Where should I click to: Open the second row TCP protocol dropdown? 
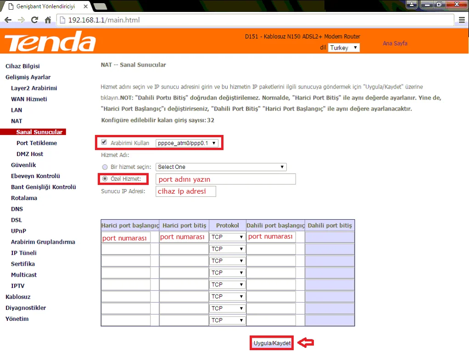[x=227, y=249]
